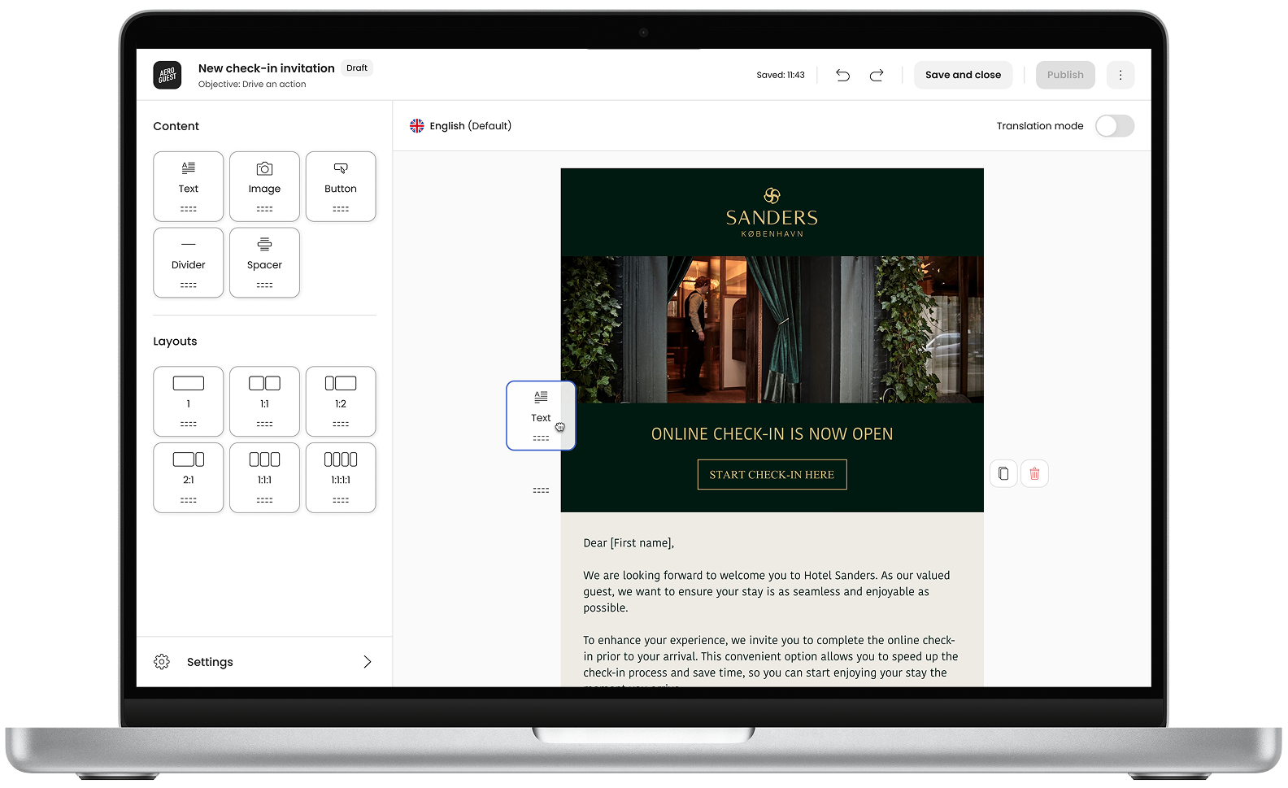
Task: Click paragraph starting 'We are looking forward'
Action: (x=767, y=591)
